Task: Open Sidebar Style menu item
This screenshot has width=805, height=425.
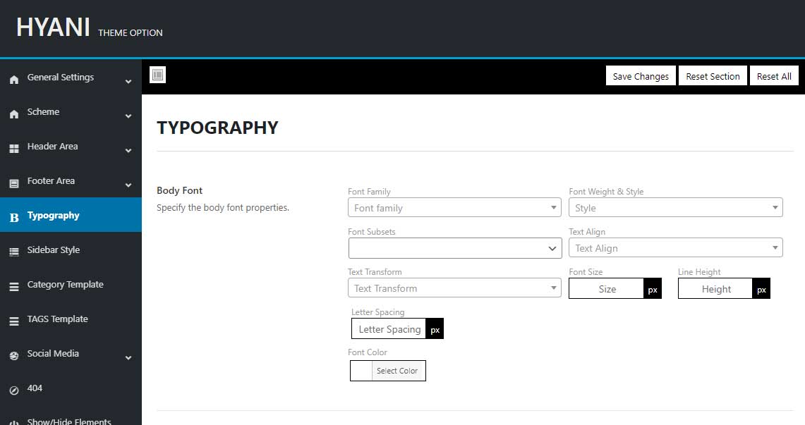Action: coord(71,250)
